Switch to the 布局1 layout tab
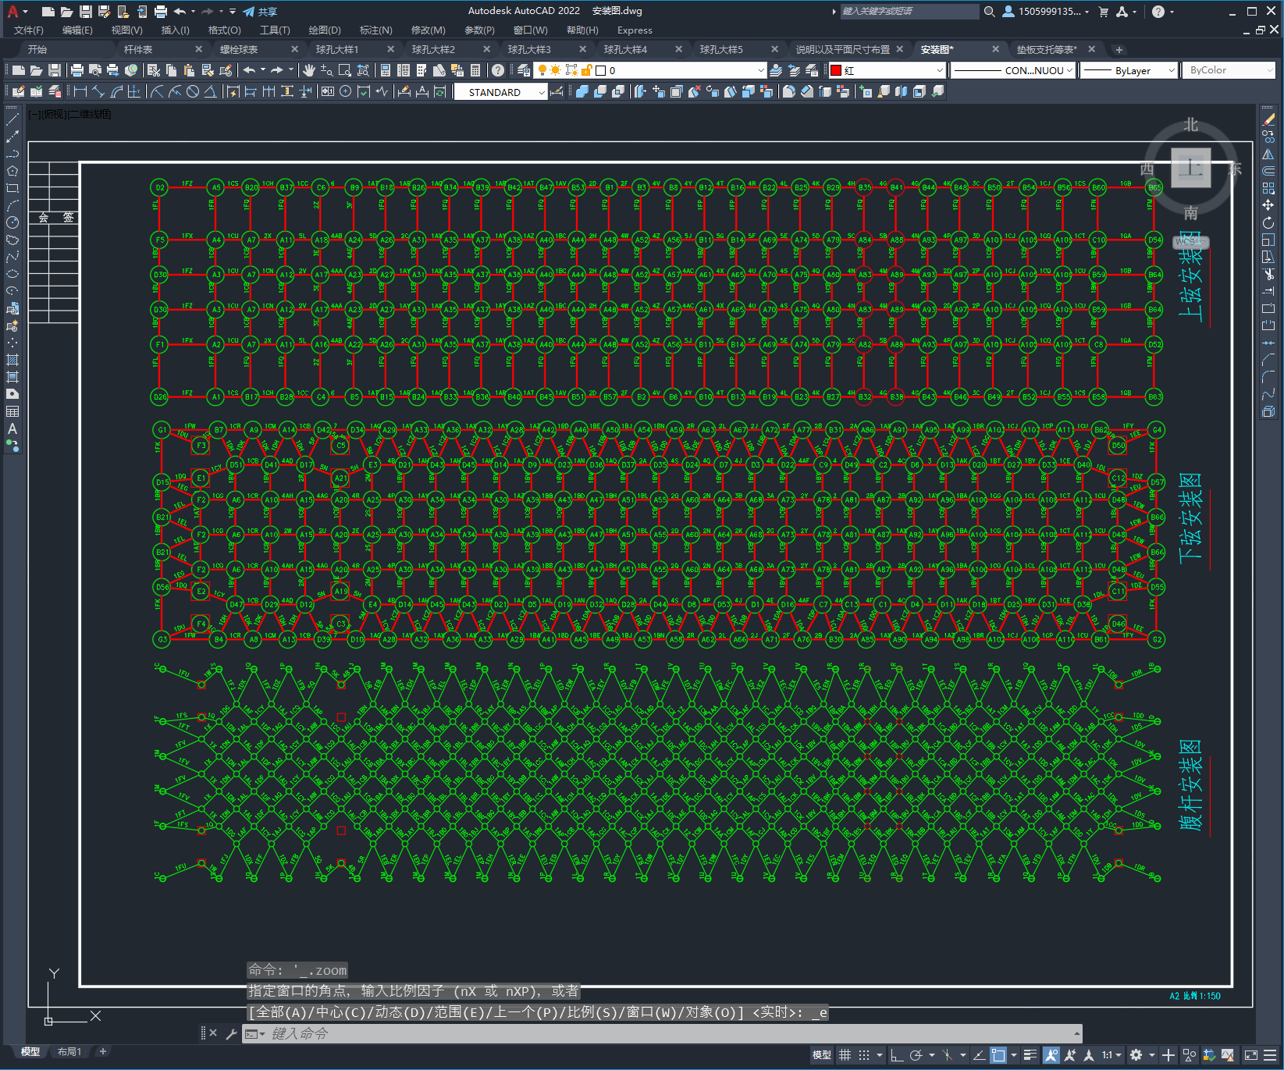Viewport: 1284px width, 1070px height. pos(69,1051)
